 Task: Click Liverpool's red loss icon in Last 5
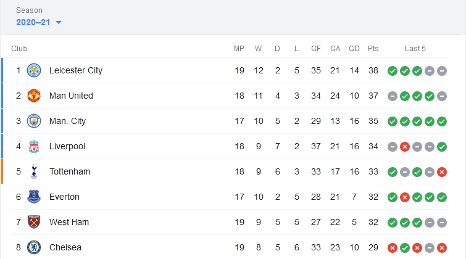tap(405, 147)
